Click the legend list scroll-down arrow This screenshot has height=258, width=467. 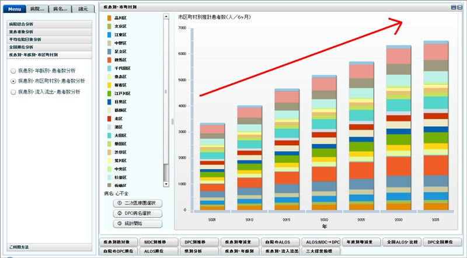[x=166, y=184]
